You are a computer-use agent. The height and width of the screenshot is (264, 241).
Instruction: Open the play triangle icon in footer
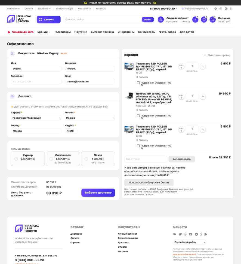point(206,234)
